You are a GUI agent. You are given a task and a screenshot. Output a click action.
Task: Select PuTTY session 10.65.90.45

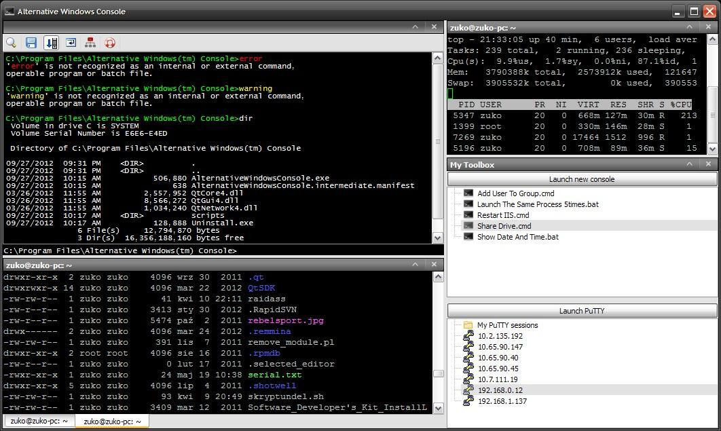click(x=498, y=369)
